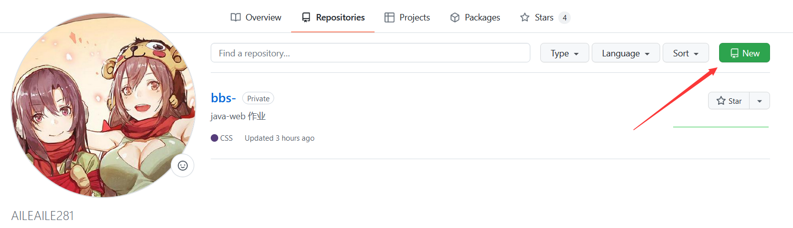
Task: Click the repo icon inside New button
Action: pos(735,53)
